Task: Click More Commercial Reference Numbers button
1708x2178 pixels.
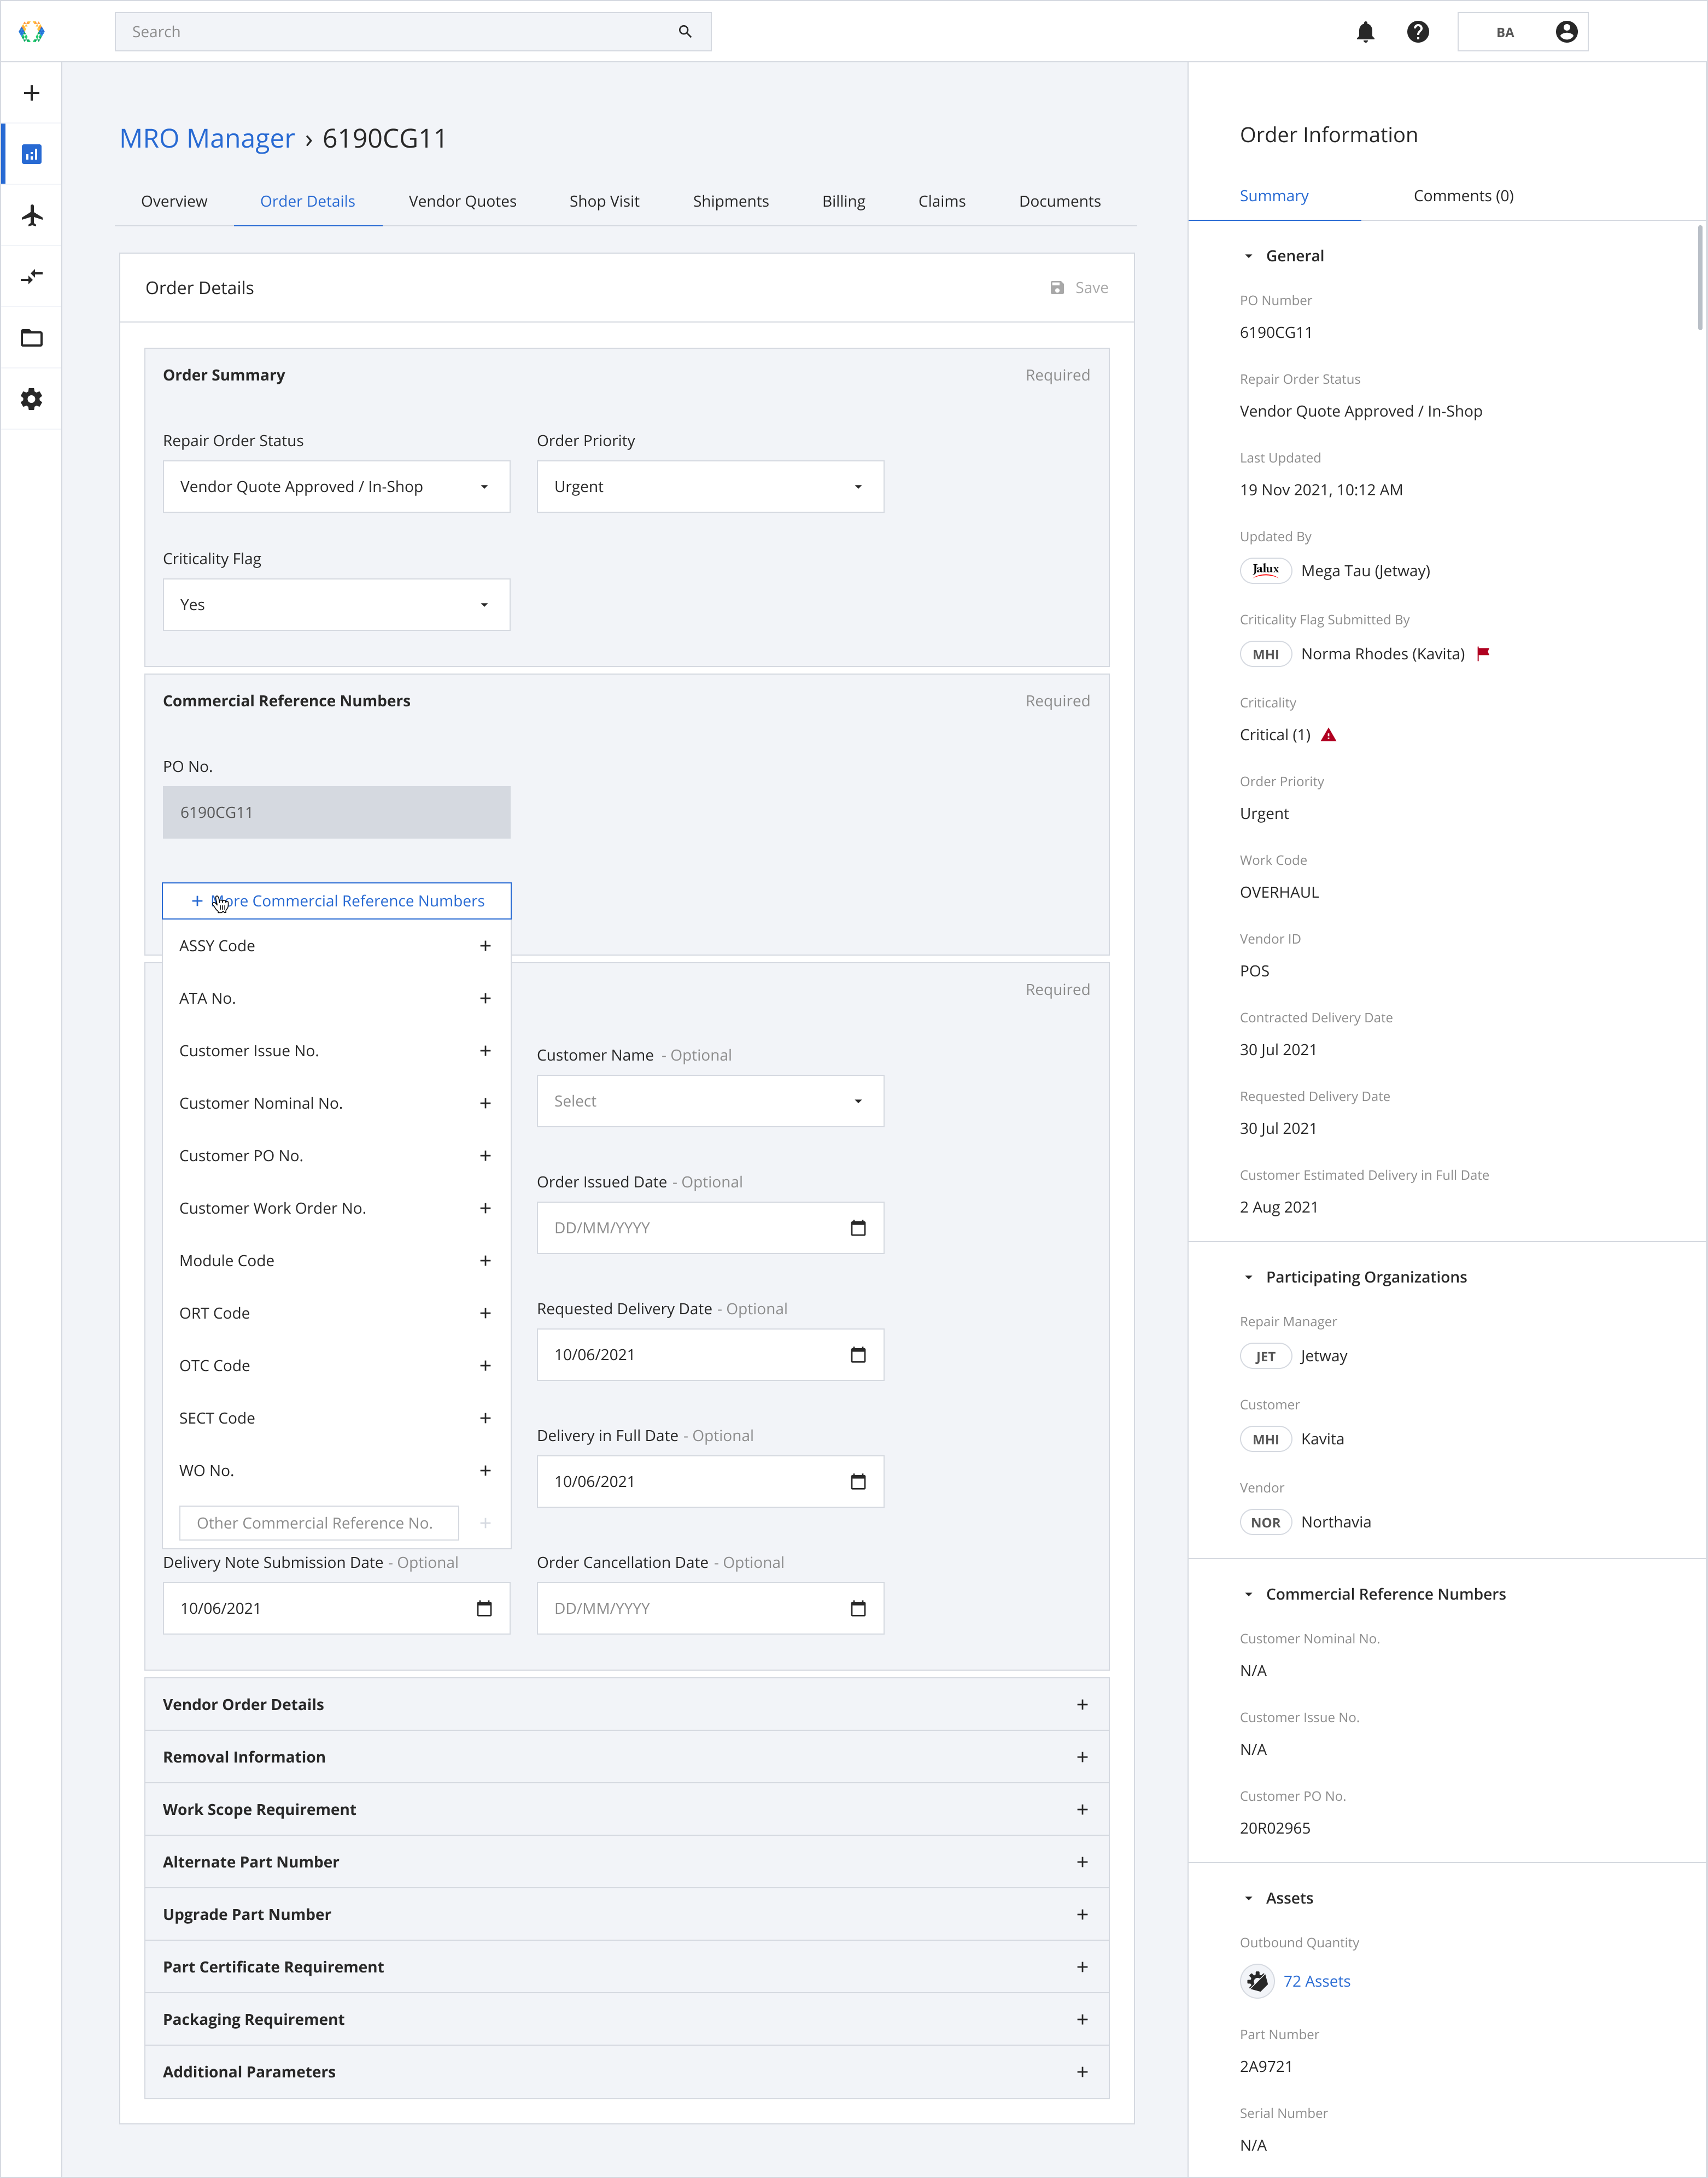Action: coord(337,901)
